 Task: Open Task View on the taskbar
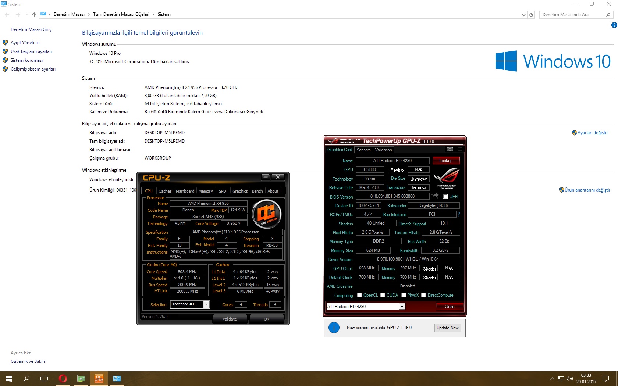coord(44,378)
